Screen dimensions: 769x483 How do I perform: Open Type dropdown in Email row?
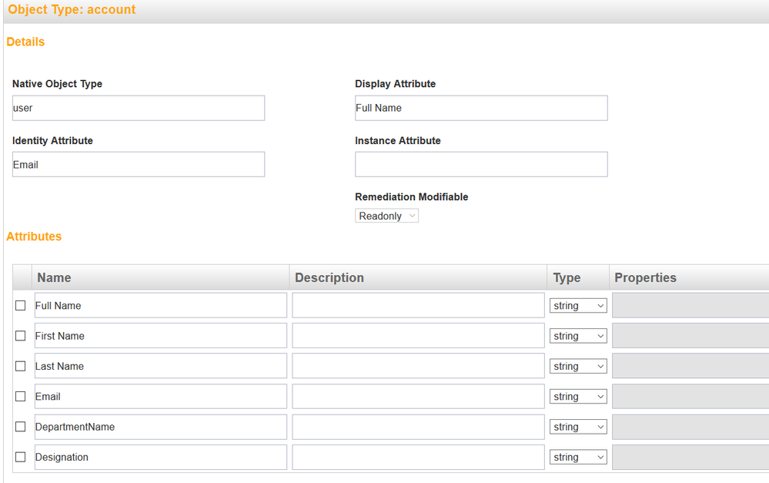pyautogui.click(x=578, y=397)
